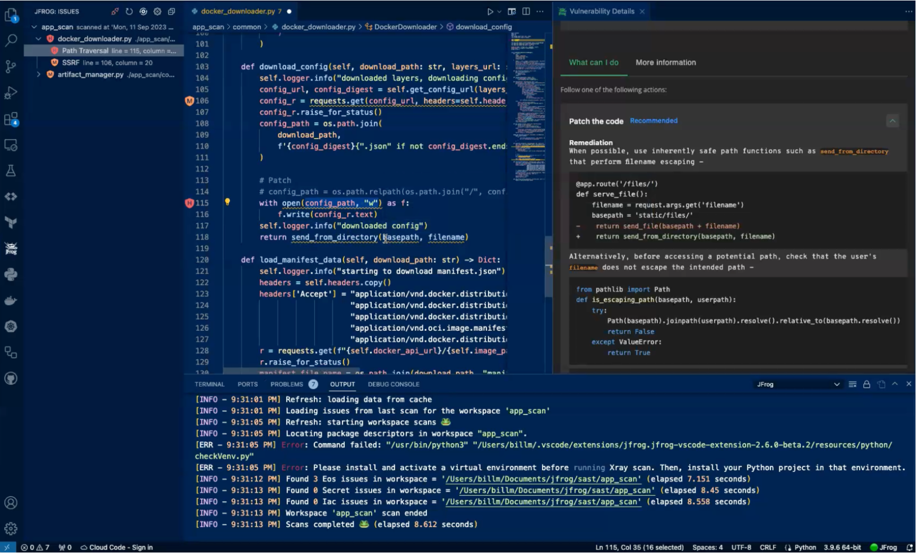The width and height of the screenshot is (916, 553).
Task: Open the Eos issues workspace path link
Action: [544, 479]
